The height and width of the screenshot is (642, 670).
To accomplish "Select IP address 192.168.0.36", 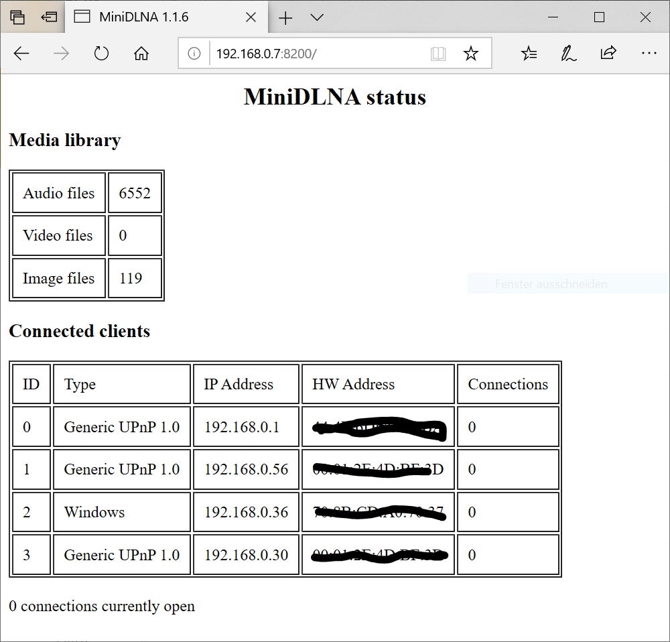I will point(246,512).
